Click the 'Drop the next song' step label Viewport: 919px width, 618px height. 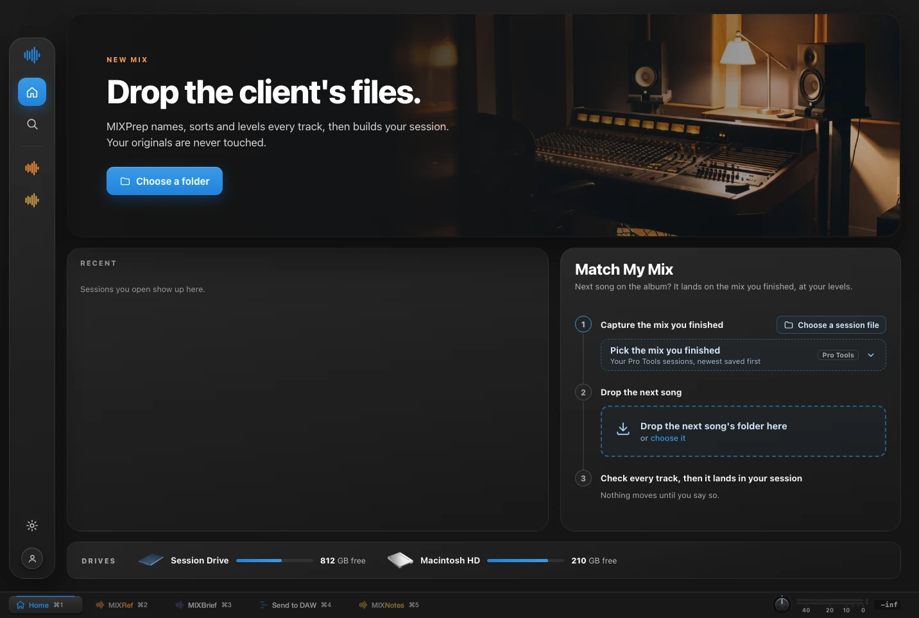pos(641,392)
